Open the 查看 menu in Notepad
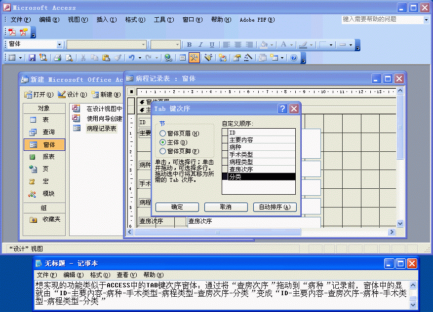 [x=127, y=275]
